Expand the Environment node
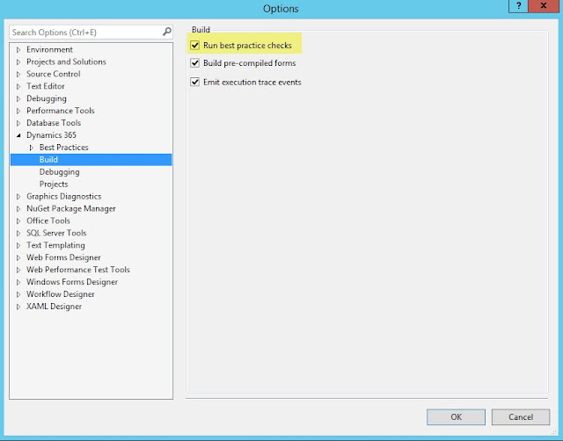This screenshot has width=563, height=441. [18, 50]
